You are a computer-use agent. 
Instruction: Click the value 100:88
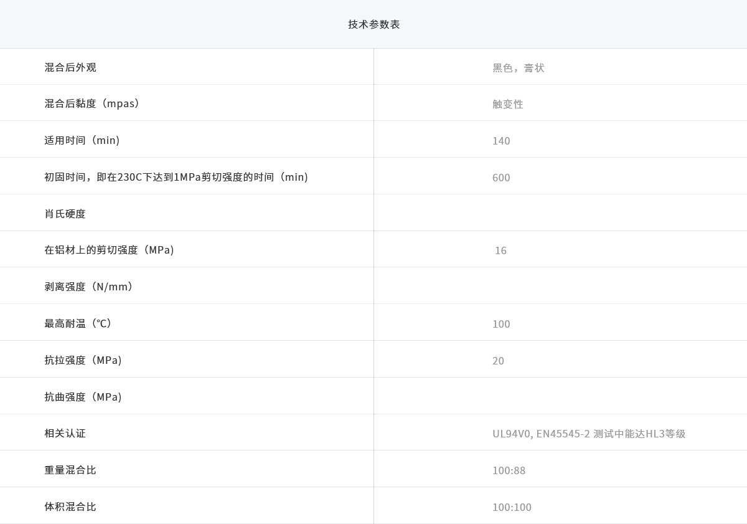(509, 470)
